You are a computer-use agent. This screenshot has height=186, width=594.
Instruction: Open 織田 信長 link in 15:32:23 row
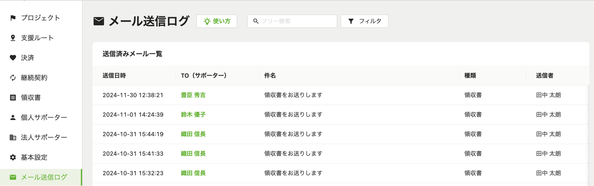[x=193, y=173]
